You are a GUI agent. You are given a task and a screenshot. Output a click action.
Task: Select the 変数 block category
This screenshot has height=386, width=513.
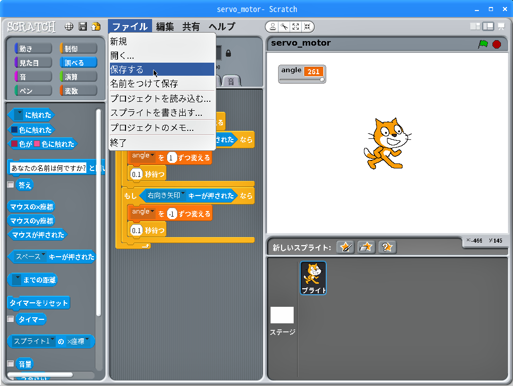click(78, 91)
